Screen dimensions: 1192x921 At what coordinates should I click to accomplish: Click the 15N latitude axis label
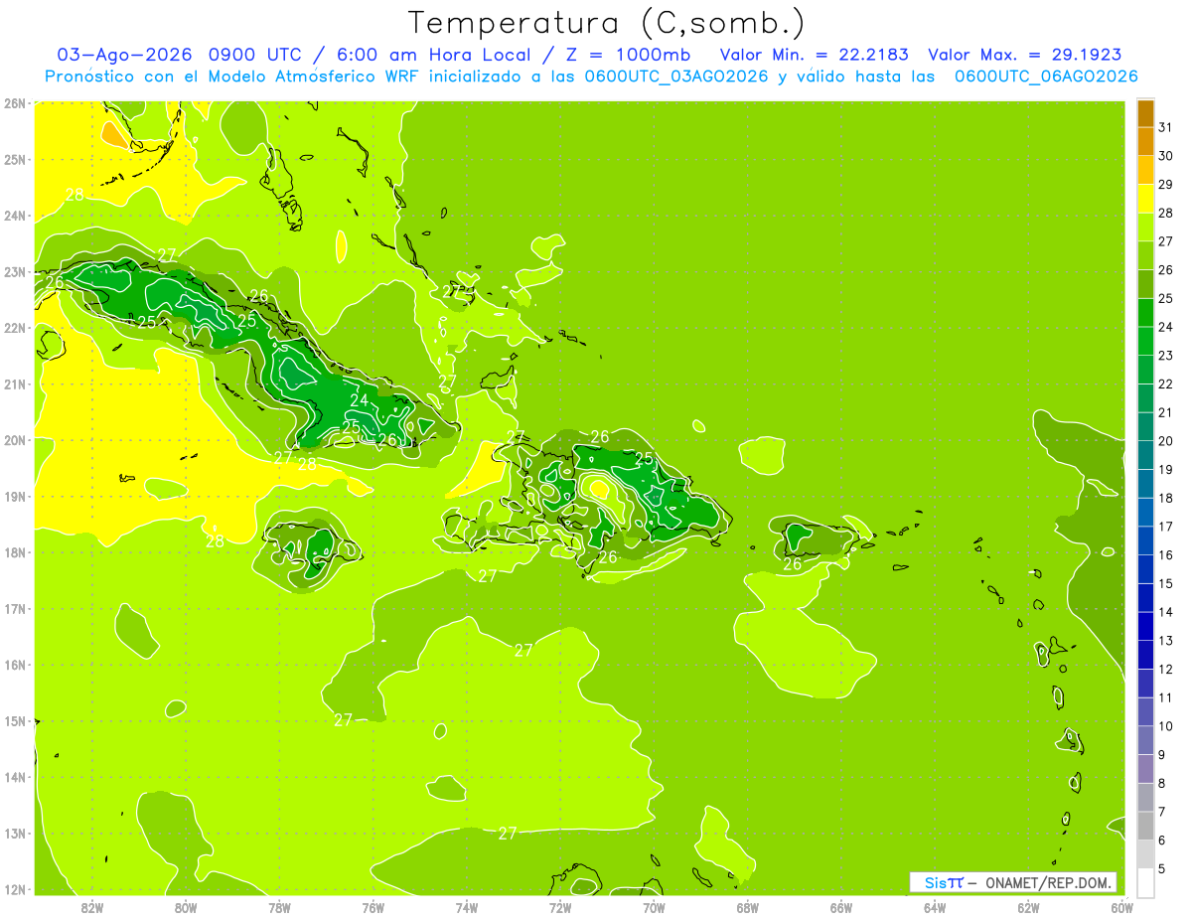(15, 720)
